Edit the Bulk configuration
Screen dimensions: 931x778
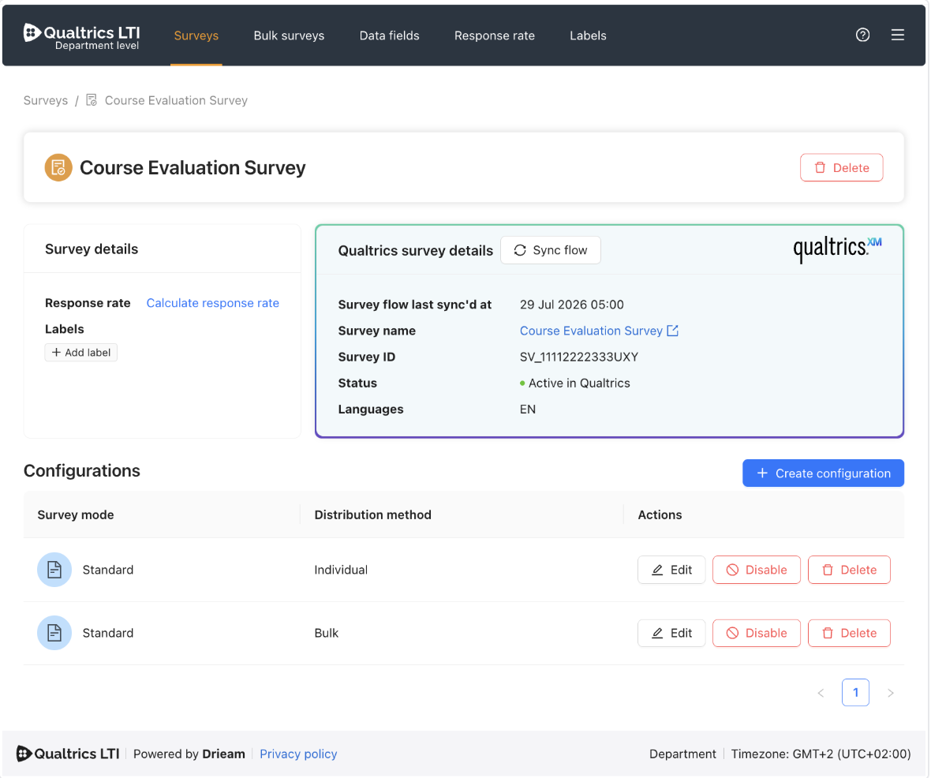pos(671,633)
